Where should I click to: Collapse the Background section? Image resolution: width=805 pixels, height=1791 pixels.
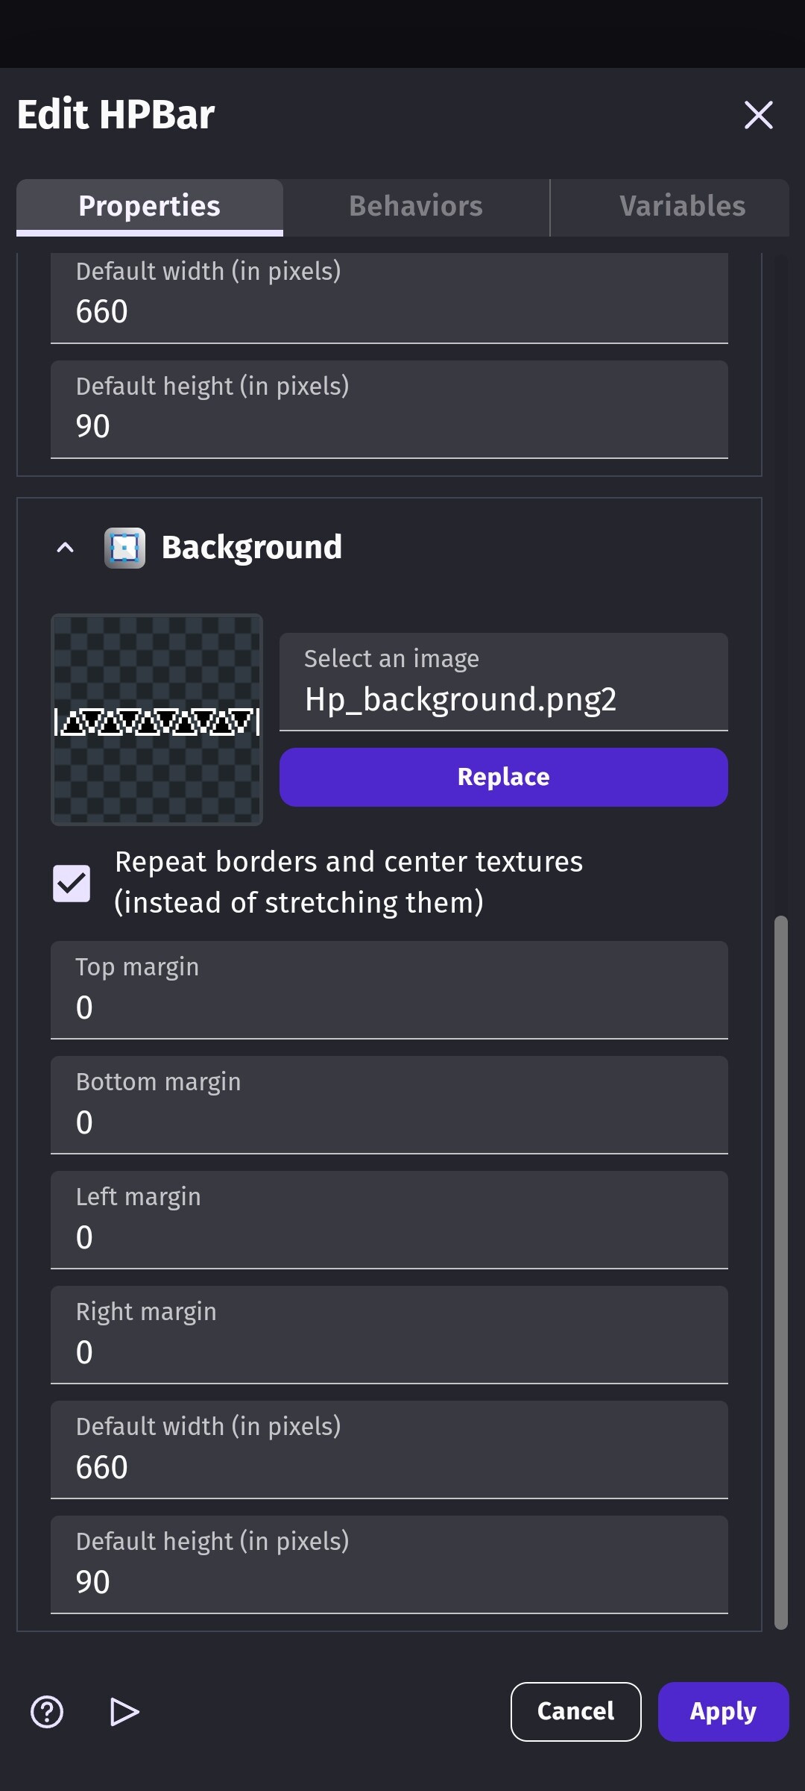pyautogui.click(x=65, y=547)
